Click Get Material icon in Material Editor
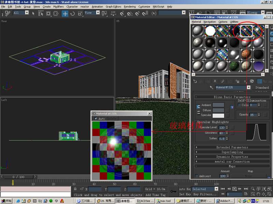Screen dimensions: 273x204 pos(195,81)
